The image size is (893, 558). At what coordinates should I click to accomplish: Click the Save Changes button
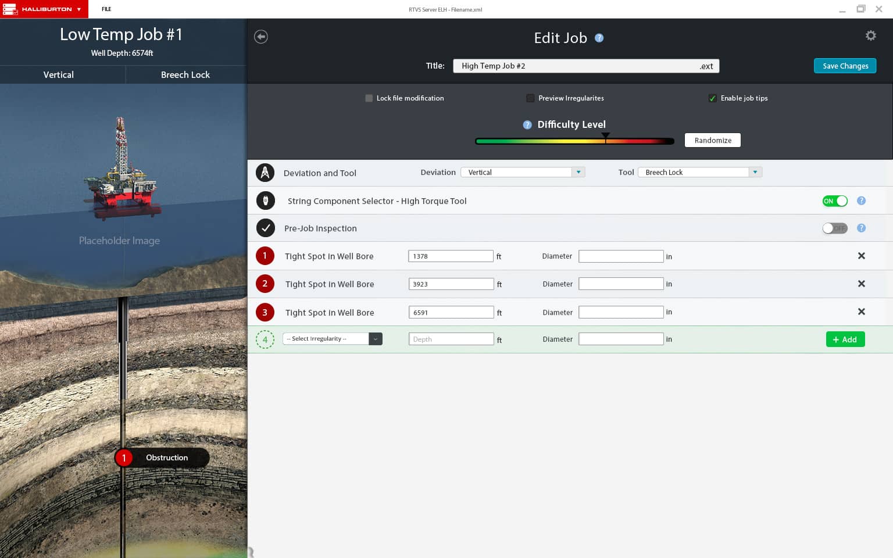845,66
